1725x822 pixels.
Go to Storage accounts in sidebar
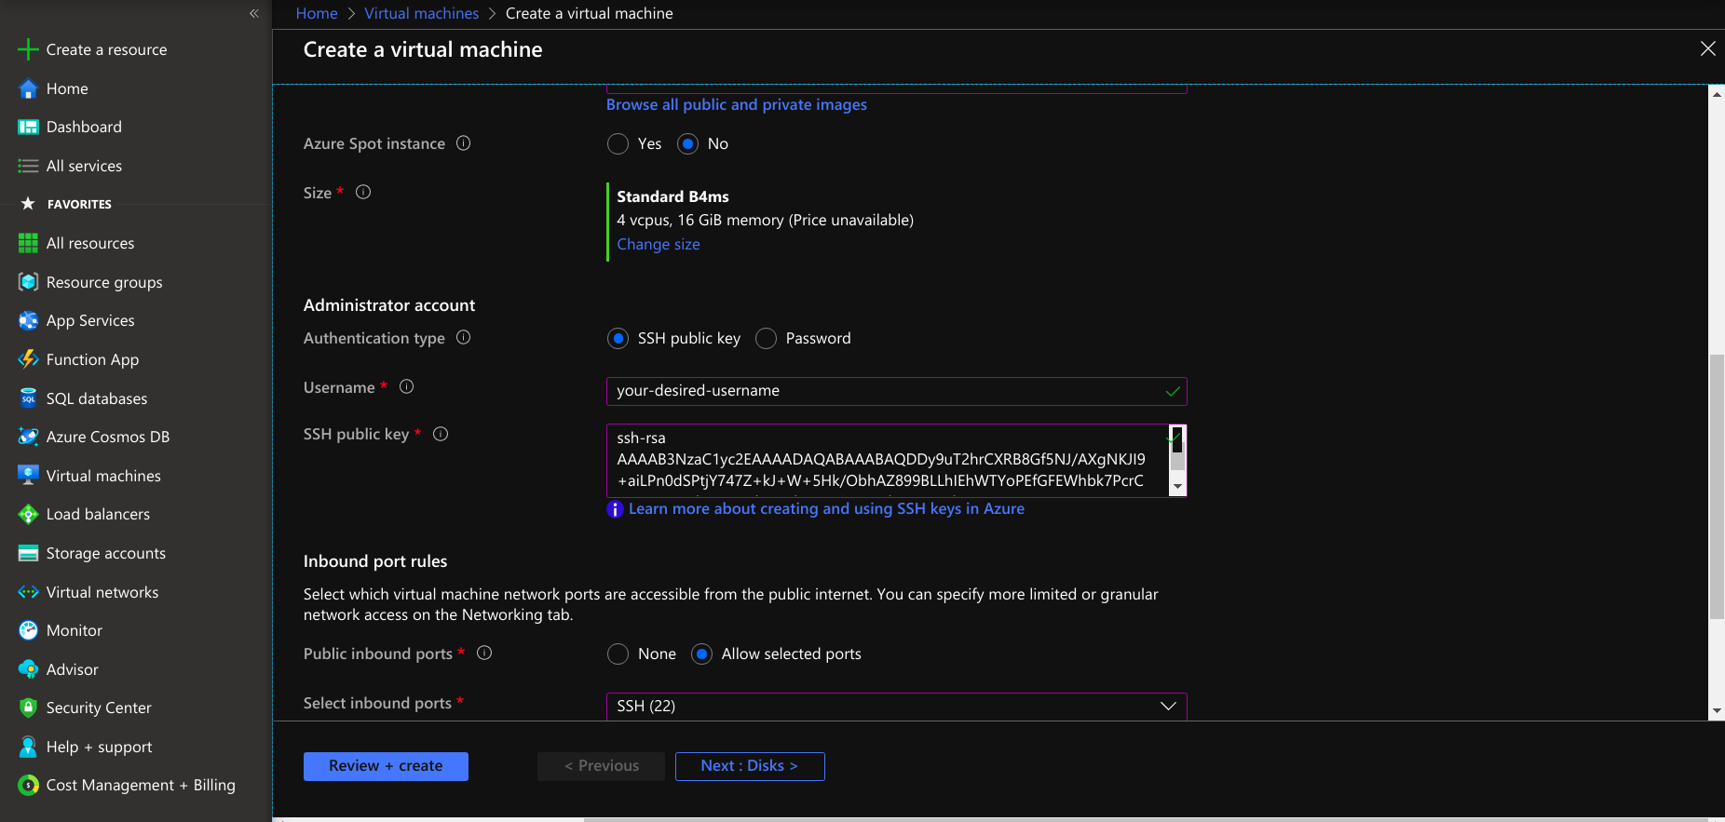[106, 553]
